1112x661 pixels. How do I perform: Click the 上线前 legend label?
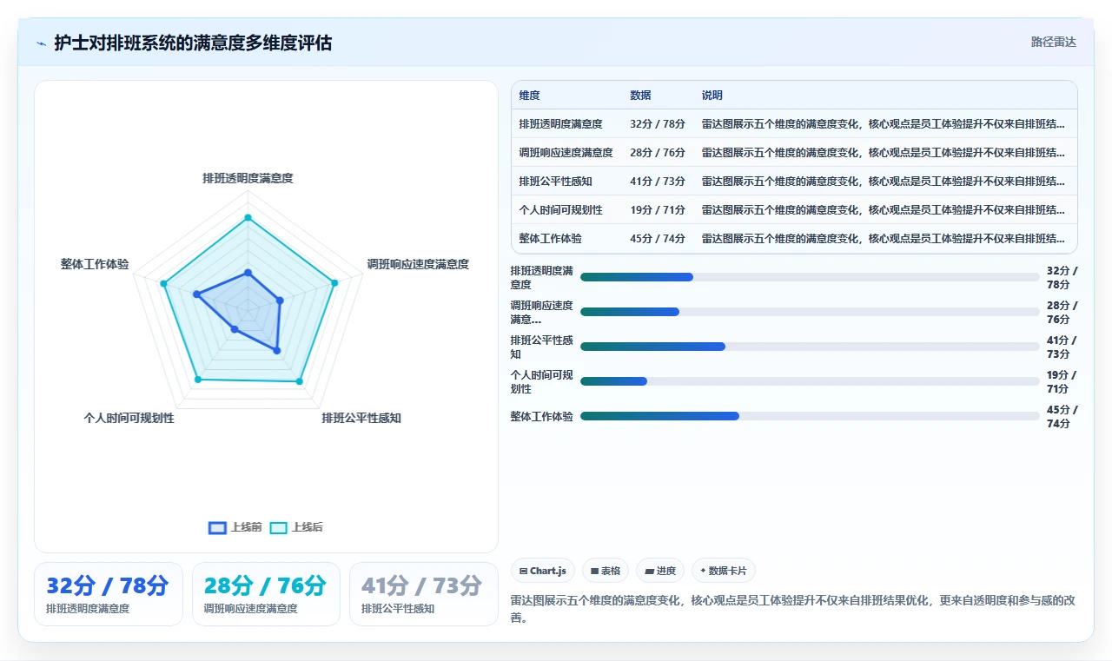coord(247,527)
